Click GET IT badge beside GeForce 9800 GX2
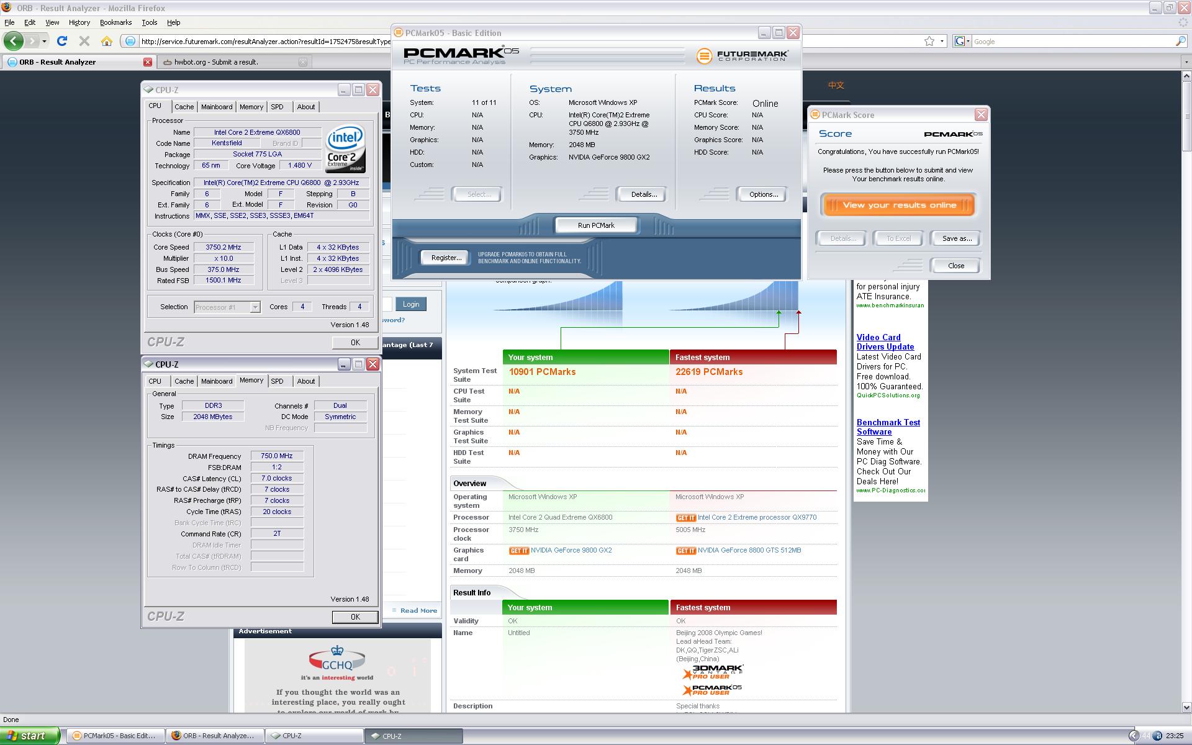Screen dimensions: 1192x745 519,551
